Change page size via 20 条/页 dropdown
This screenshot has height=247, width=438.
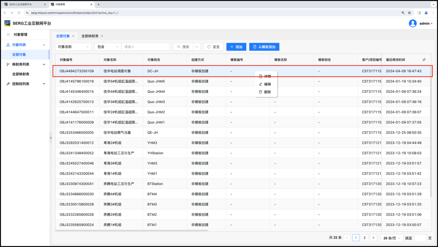tap(392, 238)
